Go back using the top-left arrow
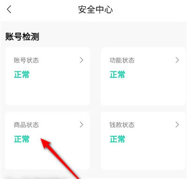 click(x=9, y=9)
